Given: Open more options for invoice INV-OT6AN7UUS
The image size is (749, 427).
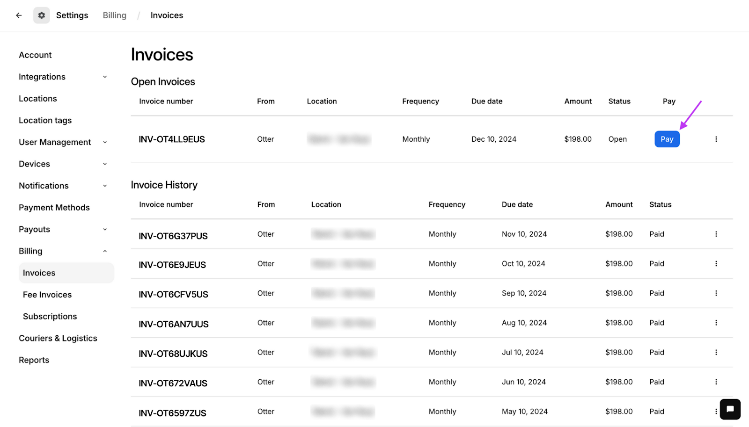Looking at the screenshot, I should [716, 323].
